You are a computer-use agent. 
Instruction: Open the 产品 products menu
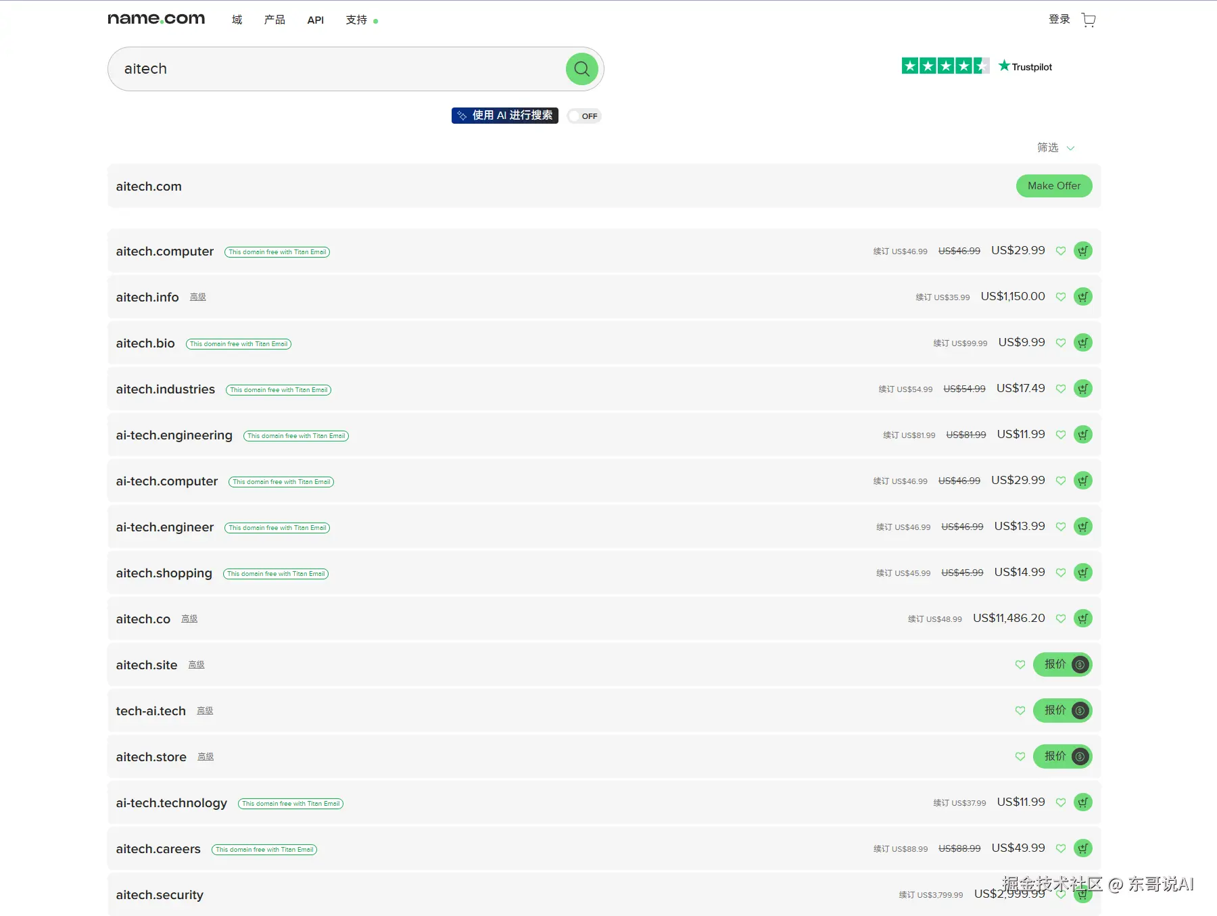(275, 20)
